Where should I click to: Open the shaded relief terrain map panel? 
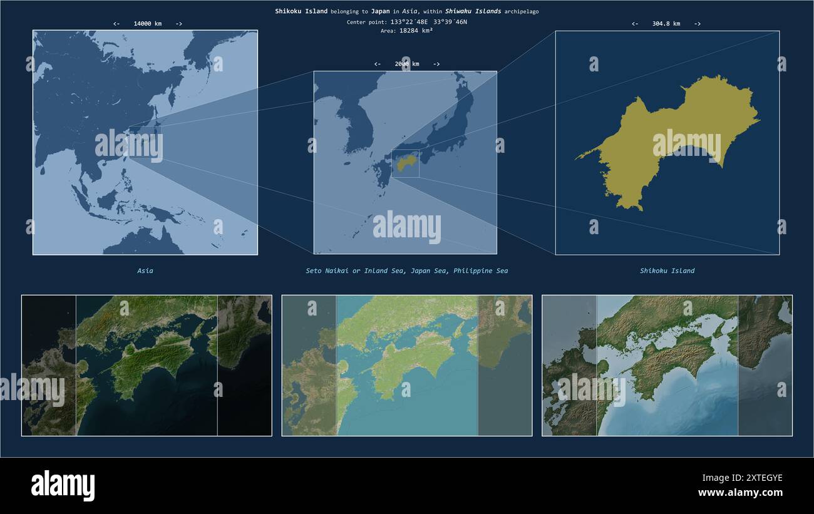click(667, 366)
